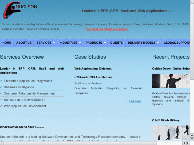Screen dimensions: 194x145
Task: Click the Case Studies heading
Action: (x=90, y=57)
